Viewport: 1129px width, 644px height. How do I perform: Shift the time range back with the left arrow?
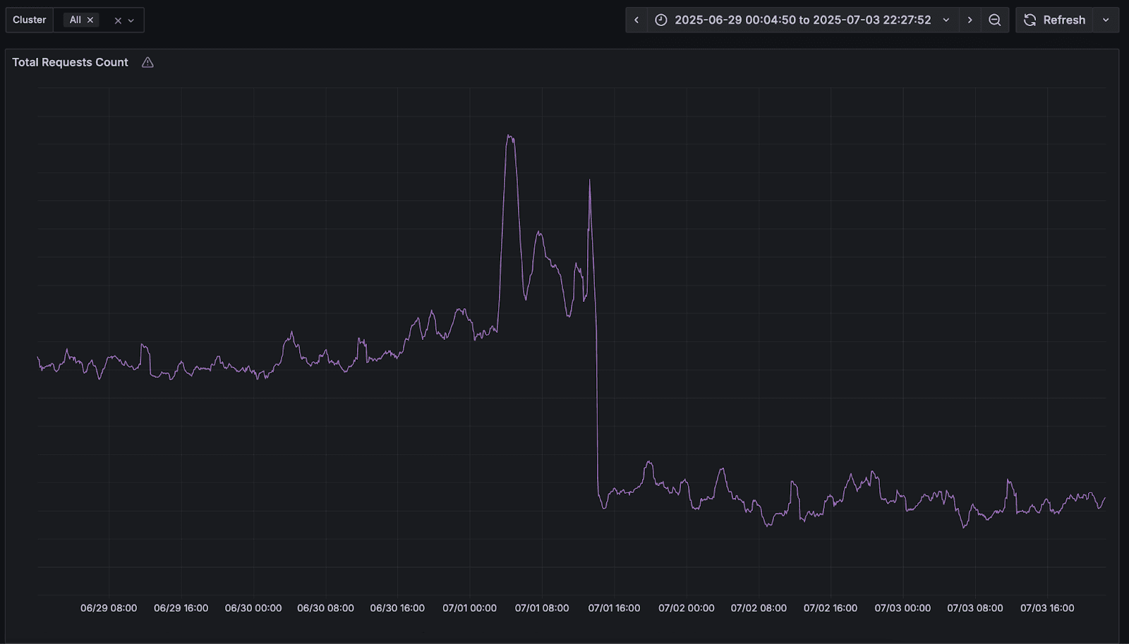click(x=636, y=20)
